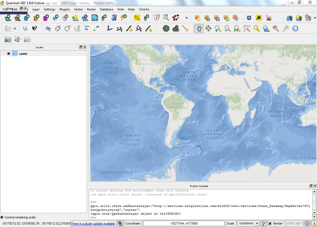Image resolution: width=317 pixels, height=227 pixels.
Task: Click the Remove Layer icon with red X
Action: (85, 18)
